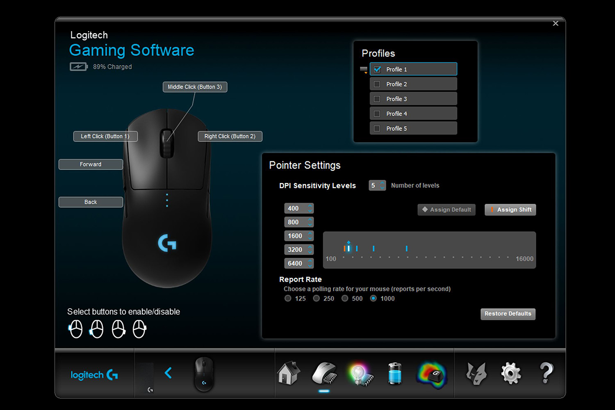Image resolution: width=615 pixels, height=410 pixels.
Task: Click the "89% Charged" battery status text
Action: pyautogui.click(x=112, y=67)
